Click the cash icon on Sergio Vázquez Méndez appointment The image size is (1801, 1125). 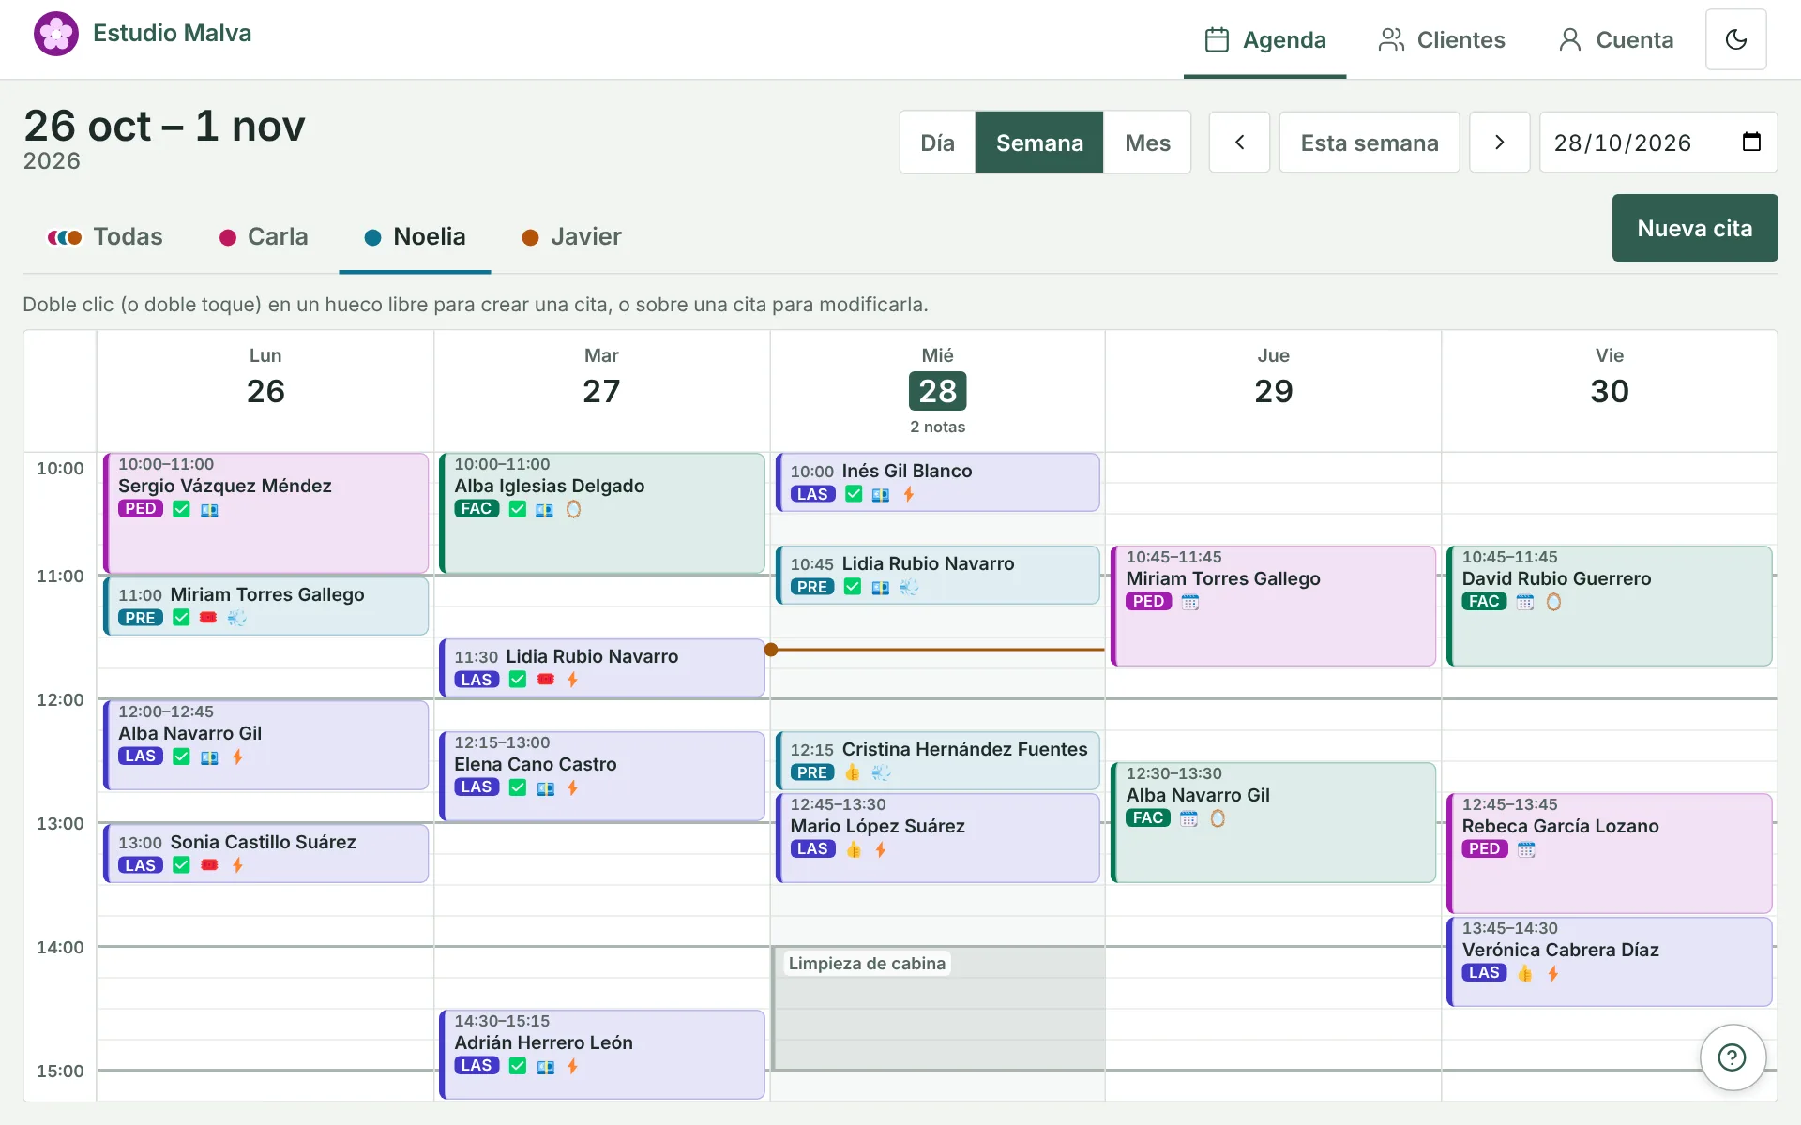point(209,510)
